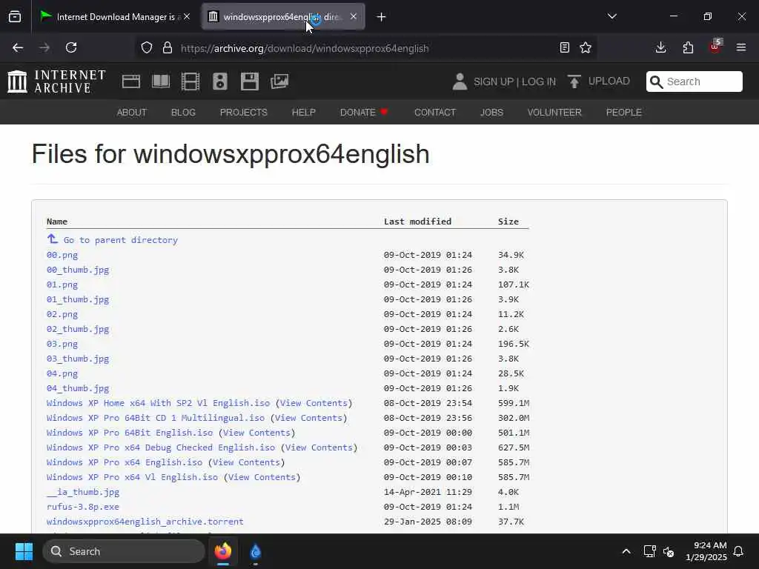The width and height of the screenshot is (759, 569).
Task: Go back to previous page
Action: pos(18,47)
